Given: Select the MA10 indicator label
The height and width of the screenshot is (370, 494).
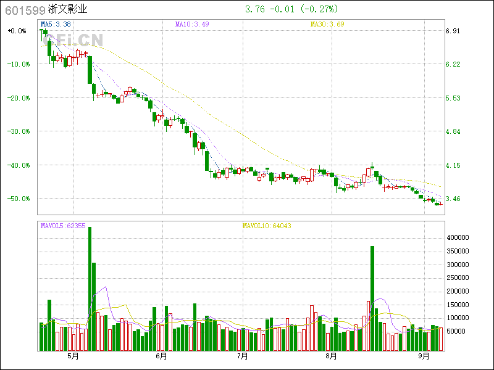Looking at the screenshot, I should pos(192,25).
